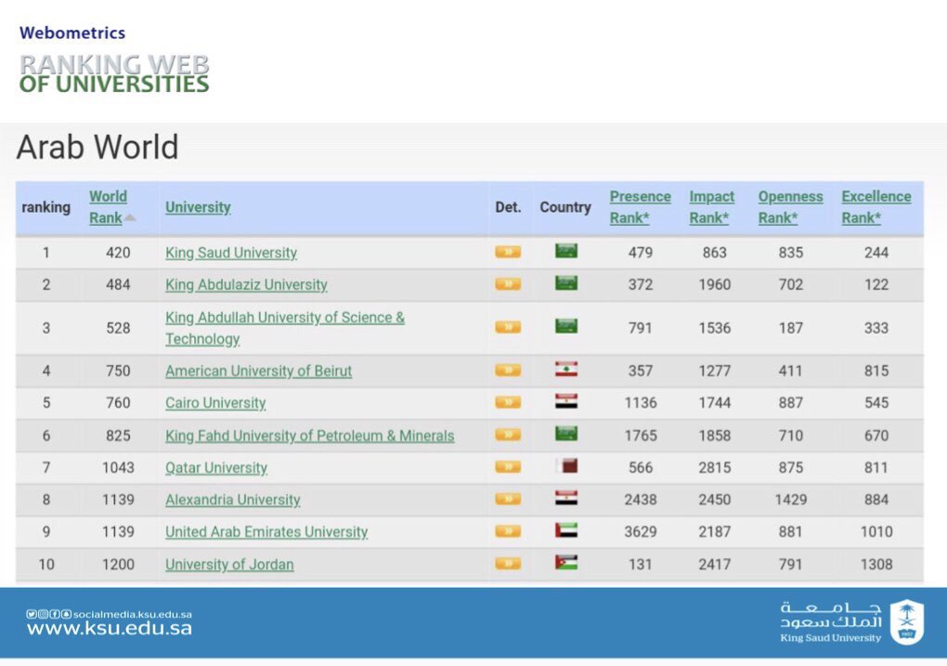Click the sort arrow beside World Rank
This screenshot has height=666, width=947.
tap(130, 218)
